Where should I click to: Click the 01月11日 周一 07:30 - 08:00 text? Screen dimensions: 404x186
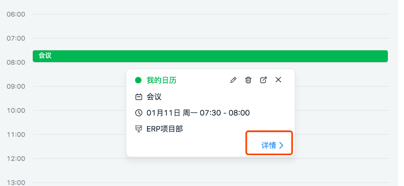pos(198,113)
